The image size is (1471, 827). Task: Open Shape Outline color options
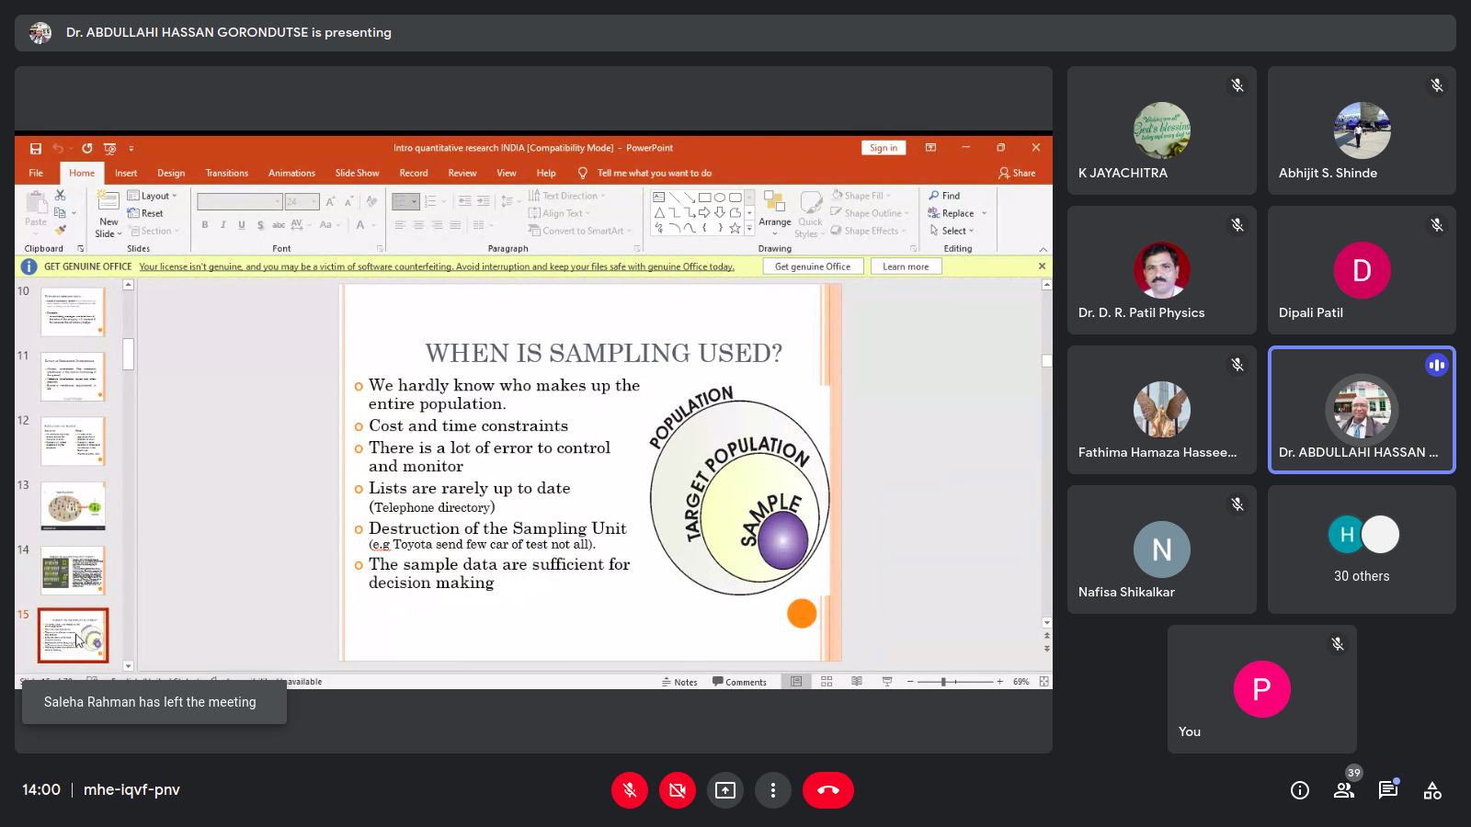870,213
